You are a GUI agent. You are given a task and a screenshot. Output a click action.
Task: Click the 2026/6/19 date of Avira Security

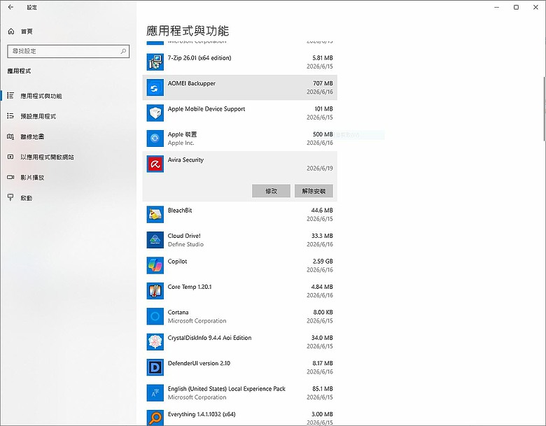pos(320,169)
